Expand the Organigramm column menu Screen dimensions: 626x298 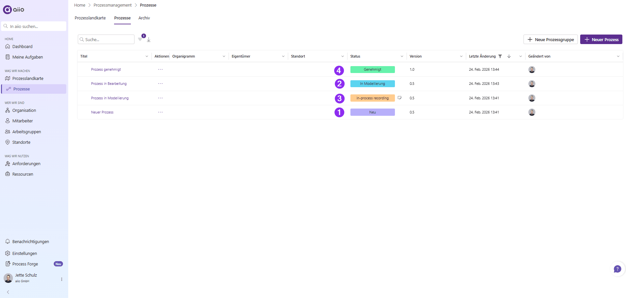click(x=224, y=56)
